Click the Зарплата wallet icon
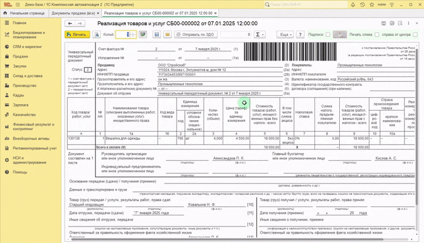This screenshot has height=243, width=424. point(6,105)
